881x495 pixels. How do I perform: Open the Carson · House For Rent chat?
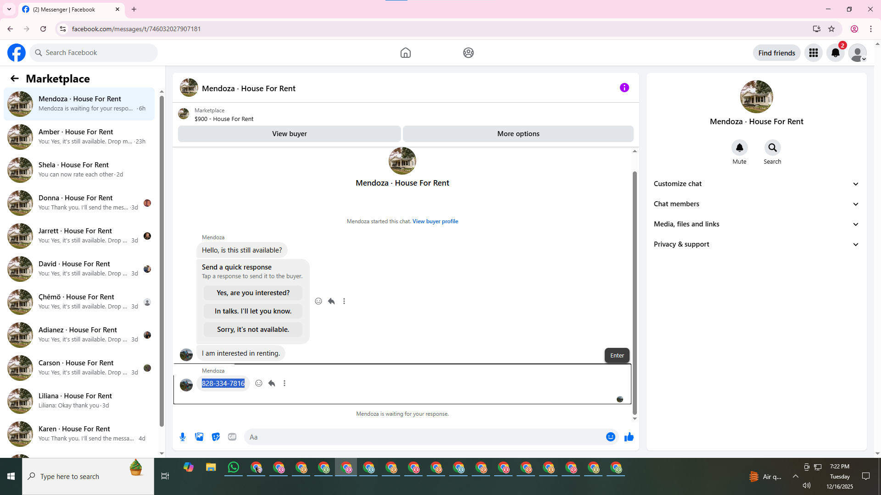click(x=79, y=368)
